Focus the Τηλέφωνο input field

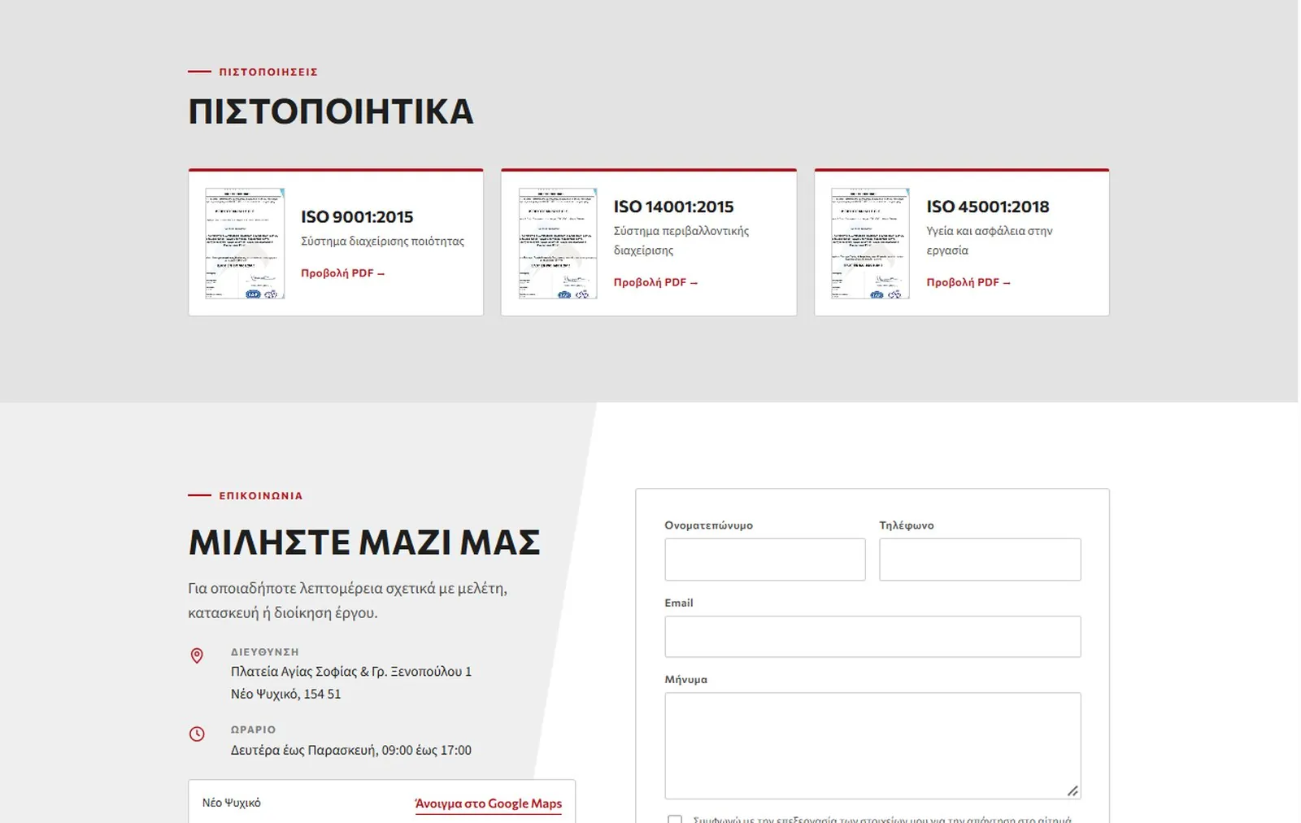pos(980,560)
